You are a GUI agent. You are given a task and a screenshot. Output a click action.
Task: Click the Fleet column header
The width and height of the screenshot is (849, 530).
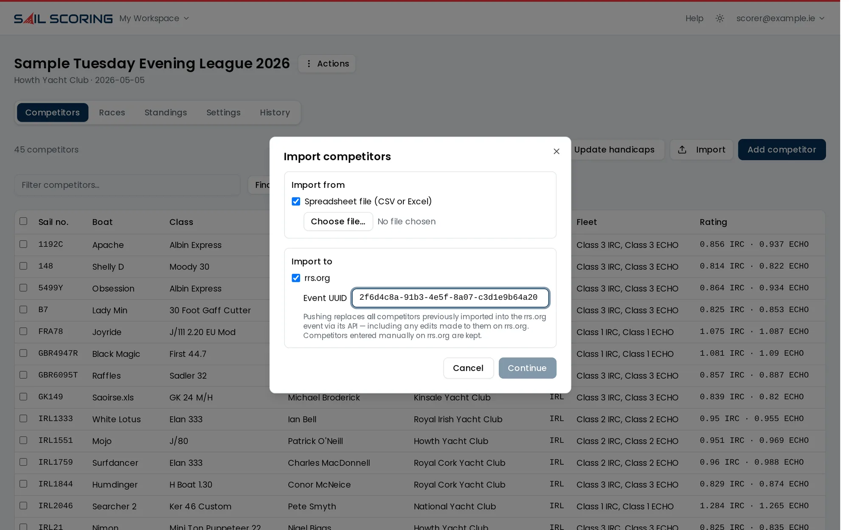click(x=587, y=222)
